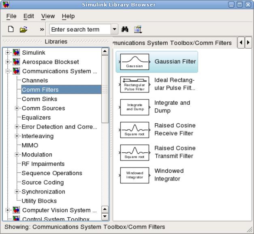
Task: Click the Windowed Integrator label text
Action: [169, 175]
